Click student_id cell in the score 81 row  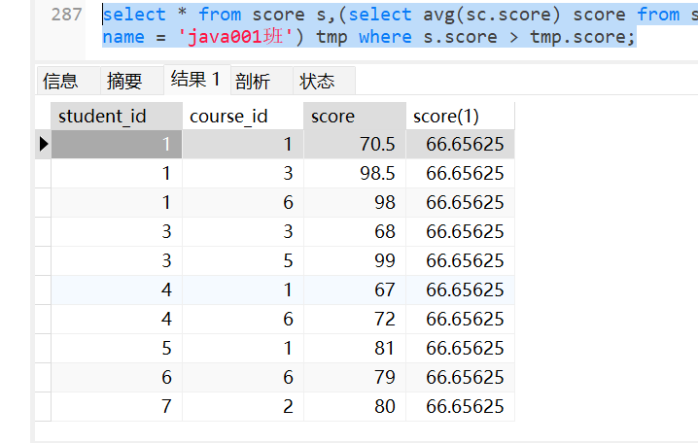[117, 348]
